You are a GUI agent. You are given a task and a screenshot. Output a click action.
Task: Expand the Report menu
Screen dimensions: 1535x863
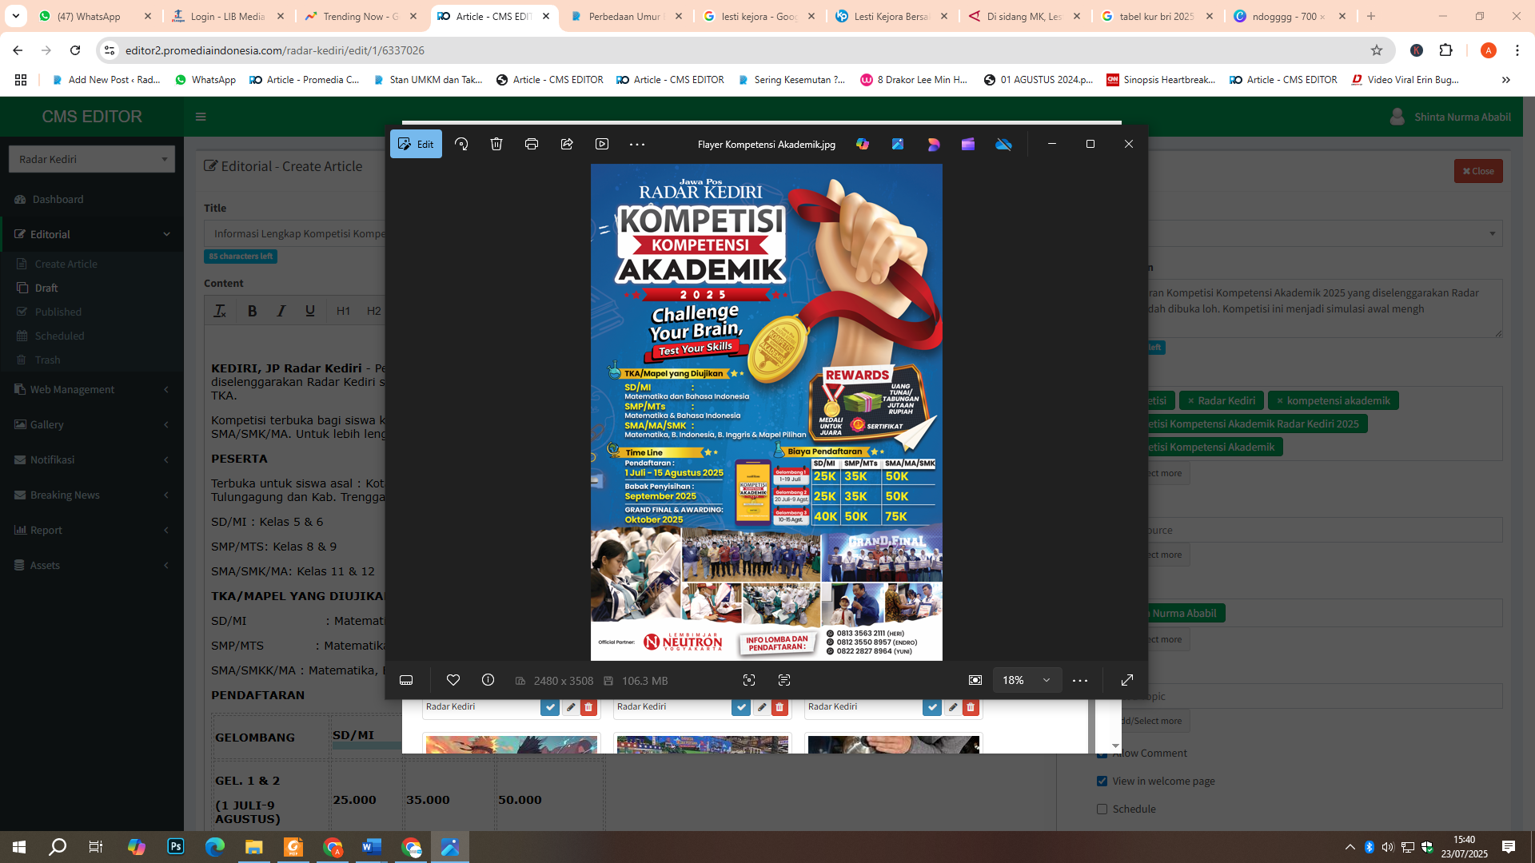pyautogui.click(x=92, y=530)
